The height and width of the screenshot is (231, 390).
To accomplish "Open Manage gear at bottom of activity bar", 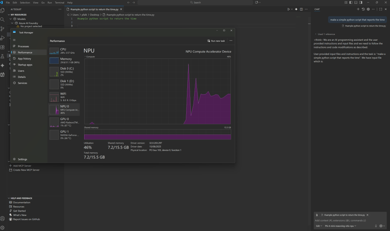I will pos(3,227).
